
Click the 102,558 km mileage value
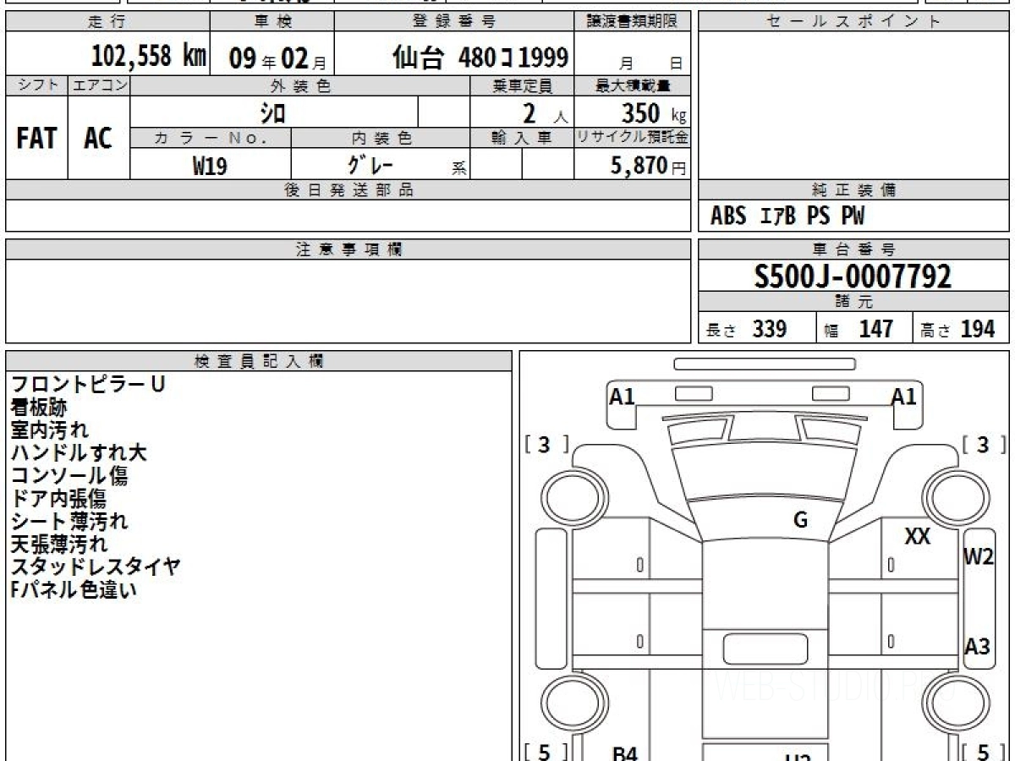[x=149, y=57]
